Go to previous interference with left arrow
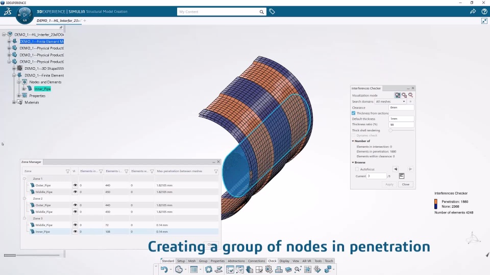 [396, 169]
